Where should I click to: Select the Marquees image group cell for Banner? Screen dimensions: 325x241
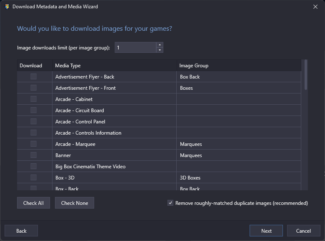239,155
